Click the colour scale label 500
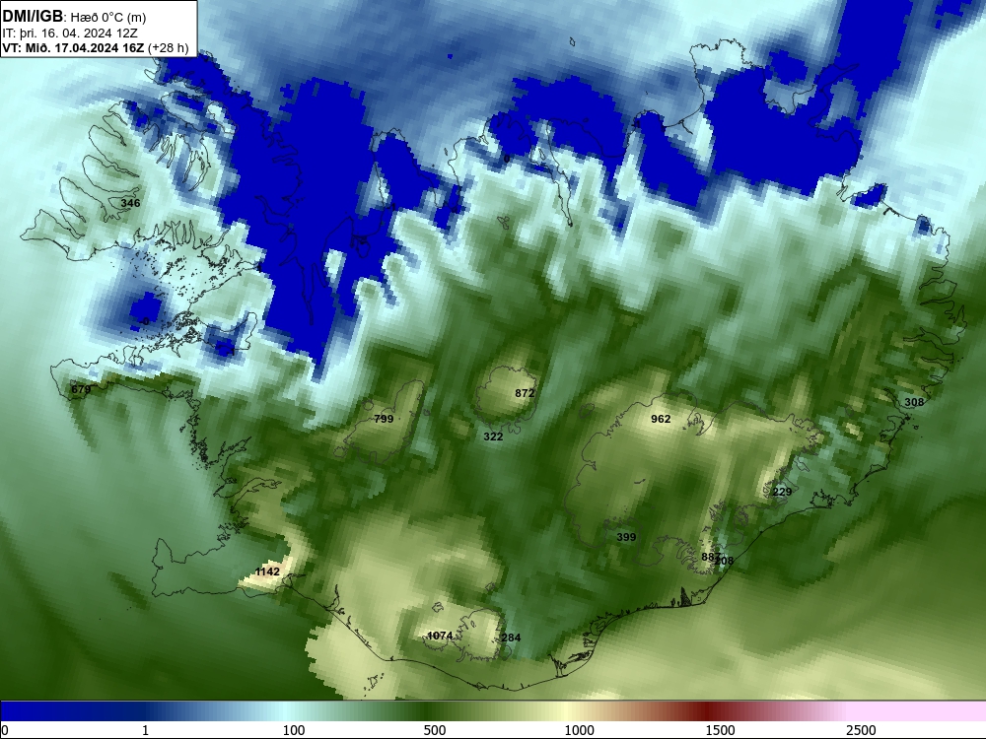Image resolution: width=986 pixels, height=739 pixels. point(435,730)
